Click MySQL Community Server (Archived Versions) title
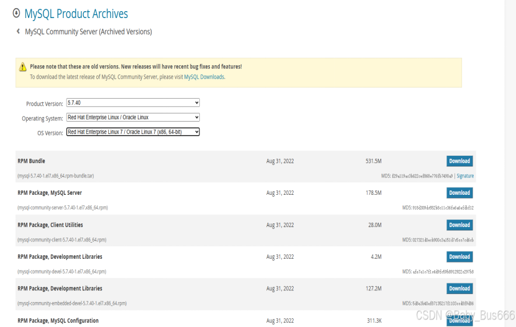This screenshot has height=327, width=516. click(x=88, y=32)
